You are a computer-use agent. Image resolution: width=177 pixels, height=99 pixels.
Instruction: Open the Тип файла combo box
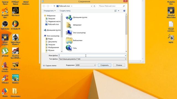(92, 59)
